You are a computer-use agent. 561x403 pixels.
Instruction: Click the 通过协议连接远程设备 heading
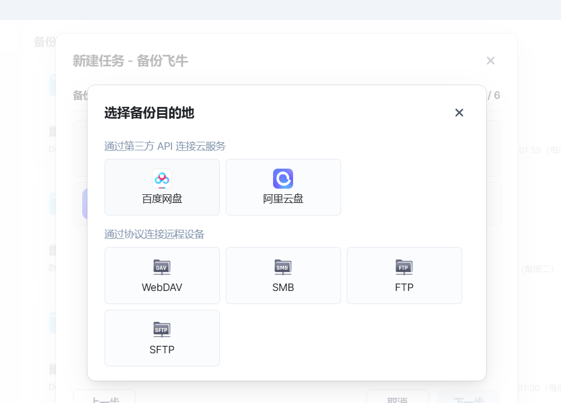[154, 234]
